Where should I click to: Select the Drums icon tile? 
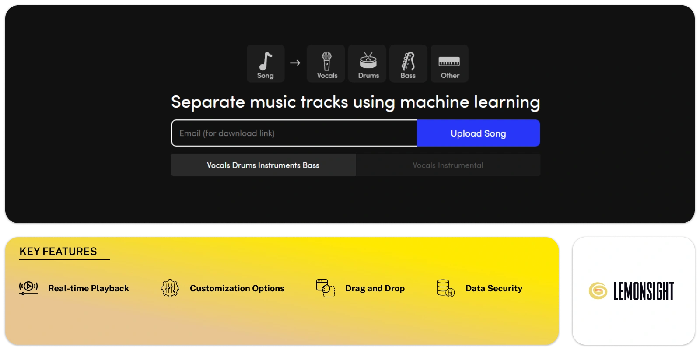click(367, 63)
